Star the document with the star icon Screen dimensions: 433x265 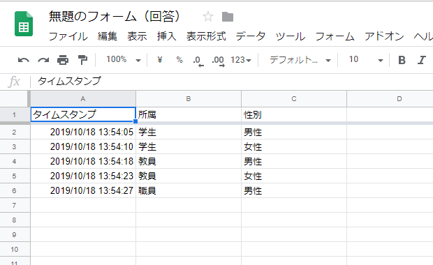(208, 17)
